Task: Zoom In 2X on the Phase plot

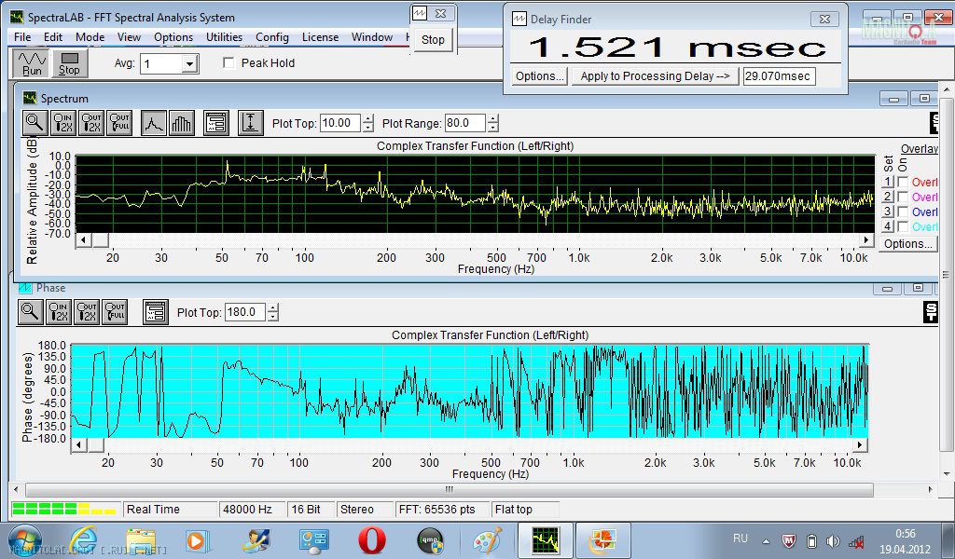Action: 59,312
